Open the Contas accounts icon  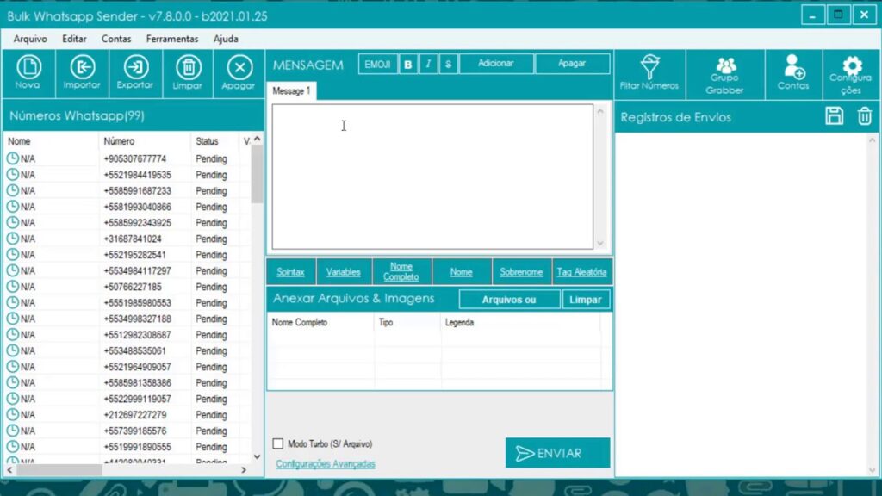792,69
